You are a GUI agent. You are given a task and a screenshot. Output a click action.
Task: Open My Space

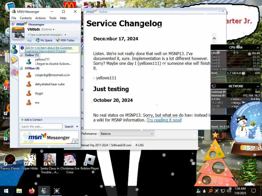tap(44, 40)
